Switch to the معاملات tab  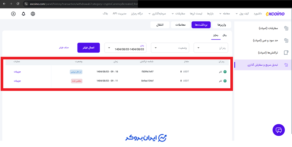180,25
